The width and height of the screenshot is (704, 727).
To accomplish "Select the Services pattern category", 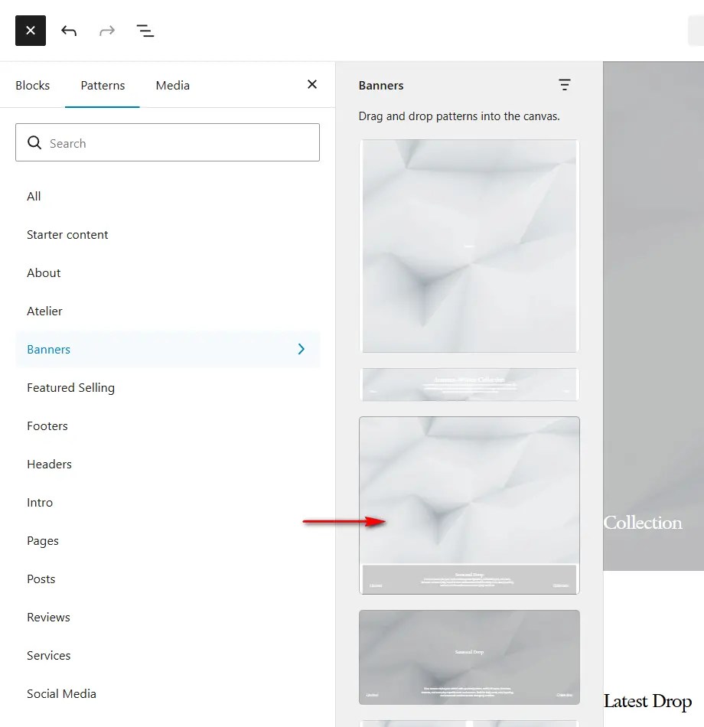I will coord(168,656).
